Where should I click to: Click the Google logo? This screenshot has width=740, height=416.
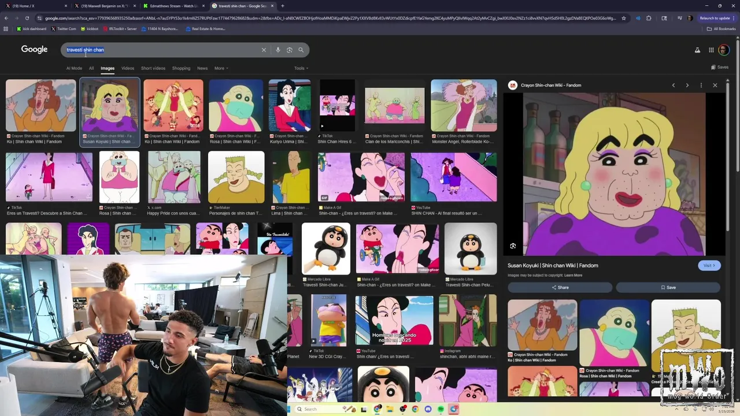tap(34, 50)
